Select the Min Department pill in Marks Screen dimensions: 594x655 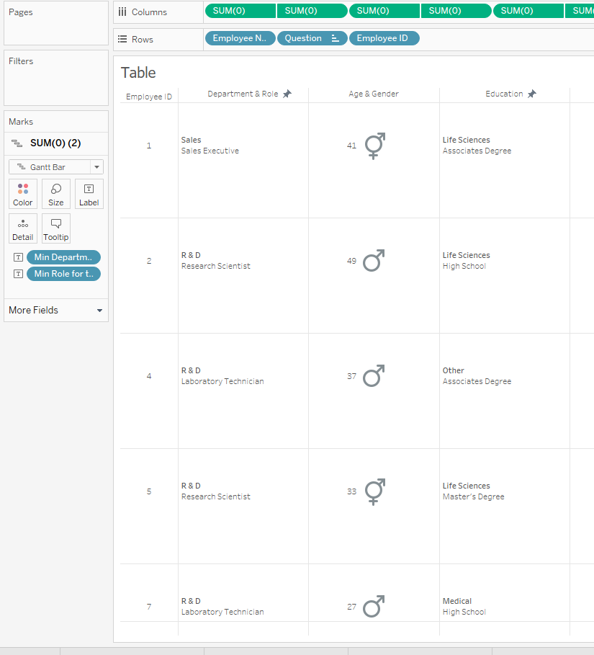(x=63, y=257)
